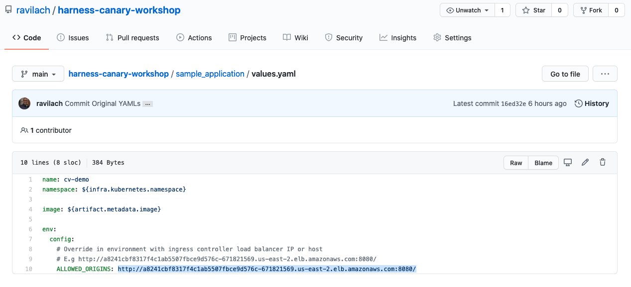631x287 pixels.
Task: Click the '# Override in environment' comment line
Action: point(190,249)
